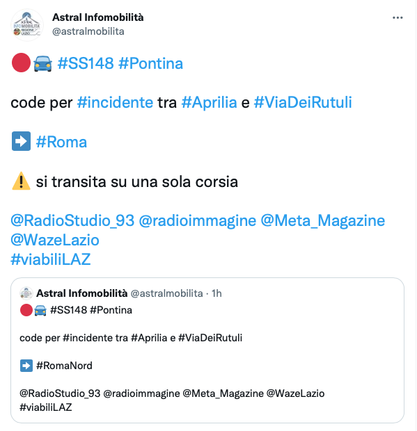Open the blue @WazeLazio mention
Screen dimensions: 417x431
(55, 240)
